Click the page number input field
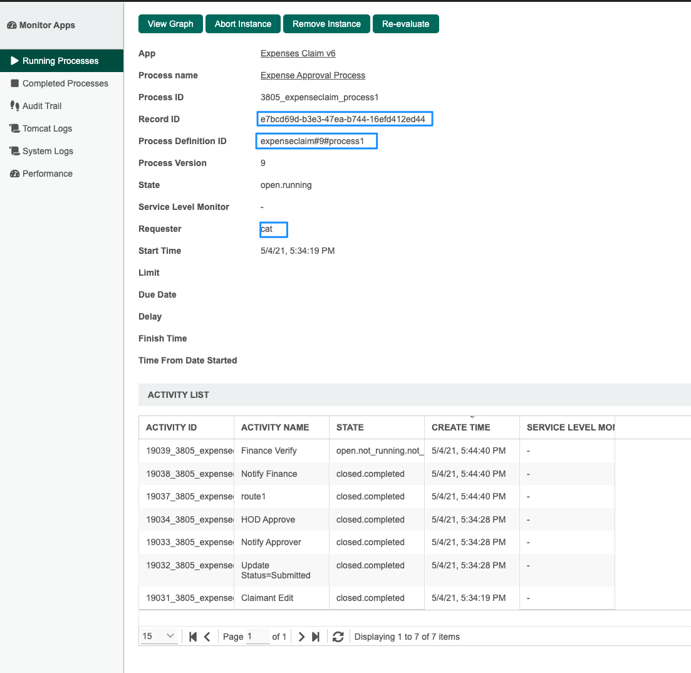The height and width of the screenshot is (673, 691). pyautogui.click(x=257, y=637)
